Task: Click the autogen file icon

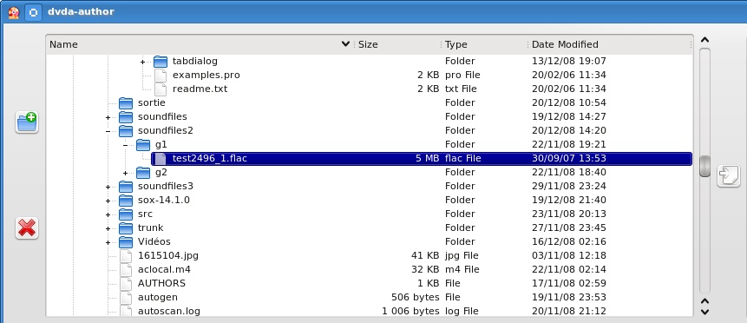Action: (126, 297)
